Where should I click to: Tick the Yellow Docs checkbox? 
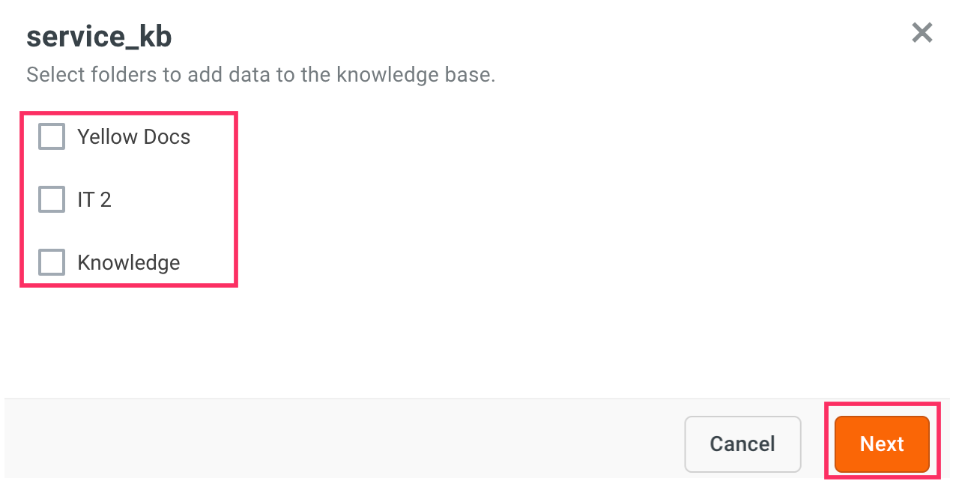pyautogui.click(x=52, y=137)
